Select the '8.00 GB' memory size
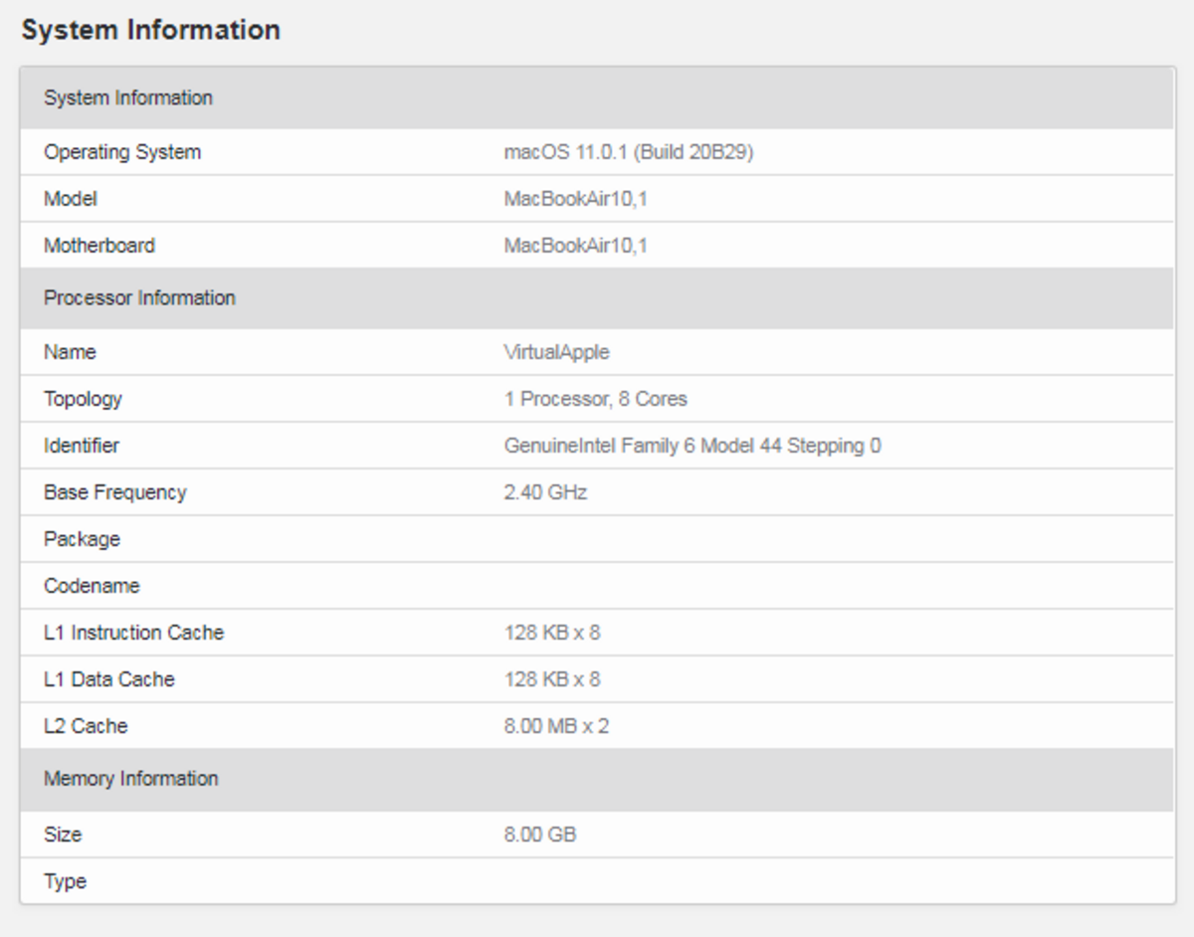 pos(540,835)
